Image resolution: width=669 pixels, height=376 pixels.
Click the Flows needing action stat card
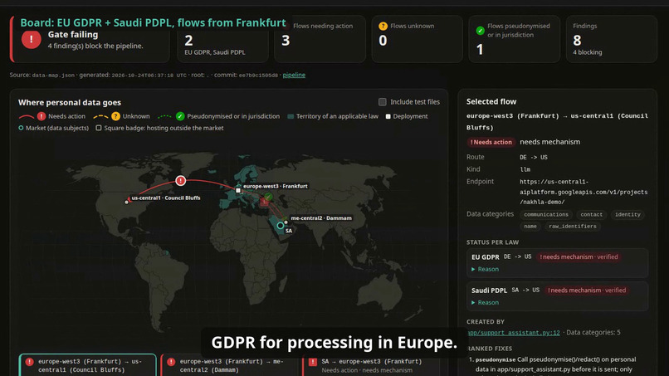pos(320,39)
